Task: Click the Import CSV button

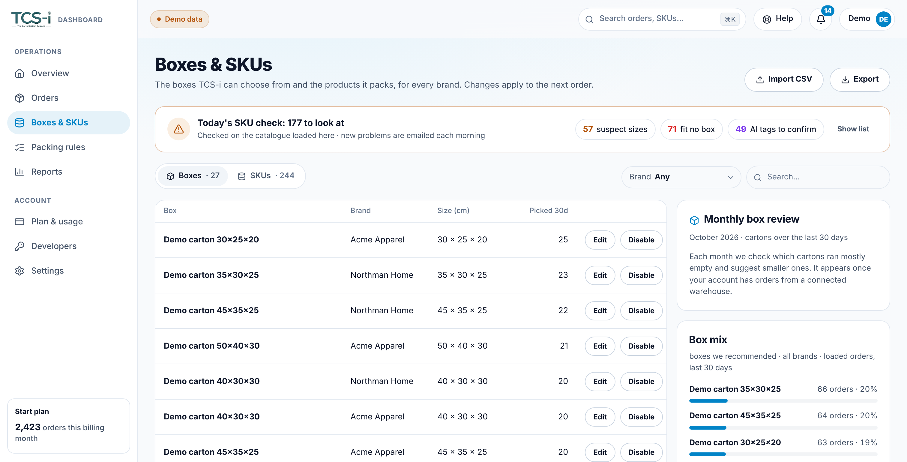Action: (x=783, y=79)
